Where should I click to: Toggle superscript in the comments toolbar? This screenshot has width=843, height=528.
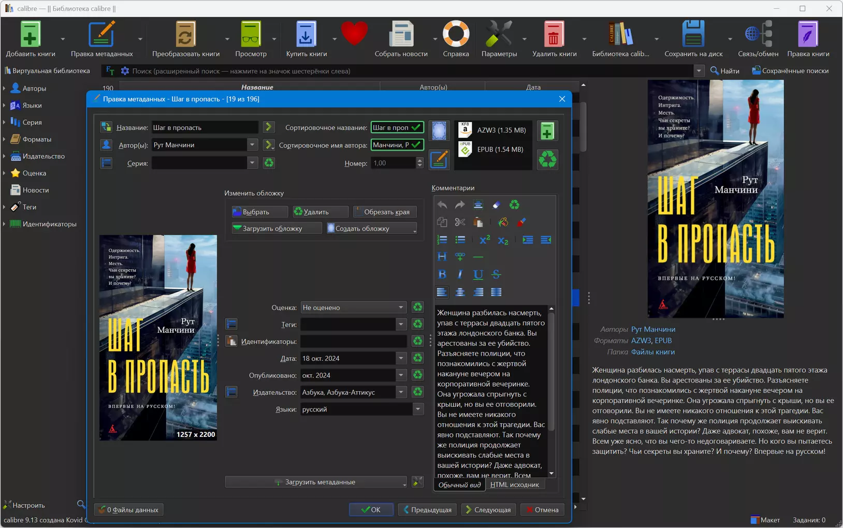coord(485,240)
